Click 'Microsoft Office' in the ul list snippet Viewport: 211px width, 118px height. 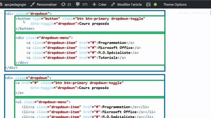tap(119, 112)
